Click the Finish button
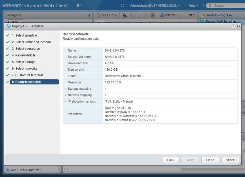The width and height of the screenshot is (245, 177). [210, 160]
